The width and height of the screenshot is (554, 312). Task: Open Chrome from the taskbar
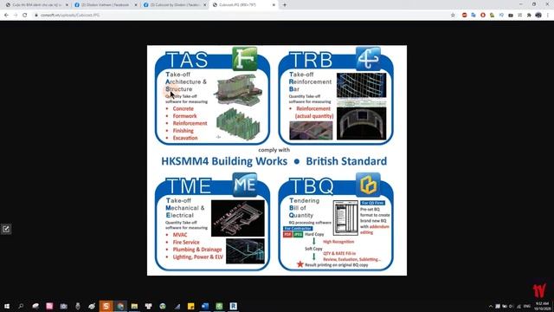click(120, 306)
